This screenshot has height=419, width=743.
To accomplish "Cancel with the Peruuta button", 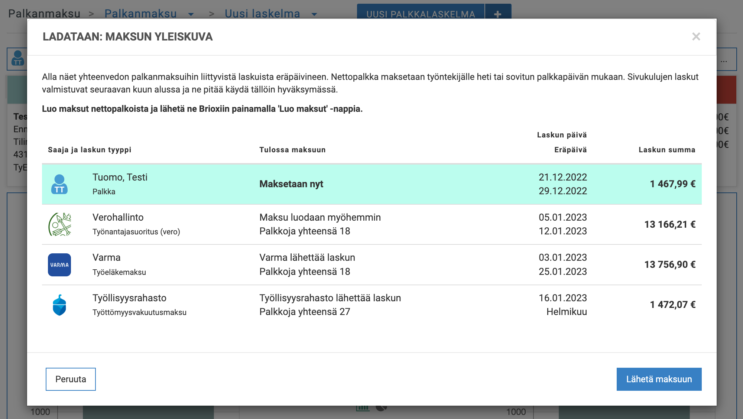I will (x=71, y=379).
